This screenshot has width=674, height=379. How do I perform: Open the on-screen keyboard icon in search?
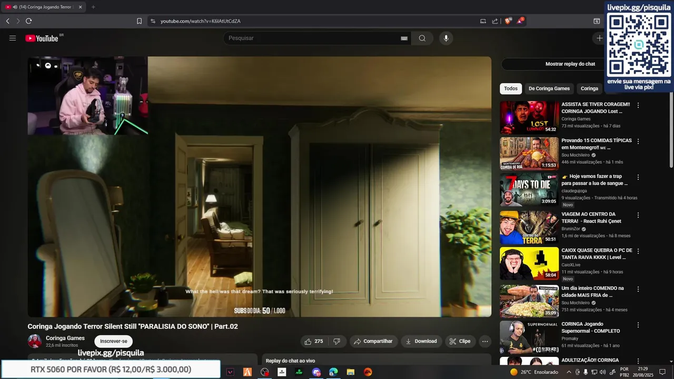pyautogui.click(x=404, y=38)
